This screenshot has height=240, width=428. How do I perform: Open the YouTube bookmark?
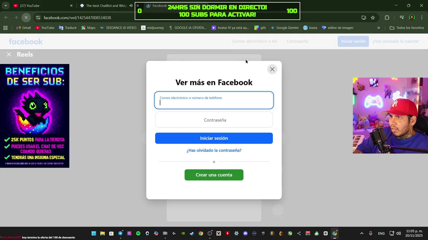45,28
